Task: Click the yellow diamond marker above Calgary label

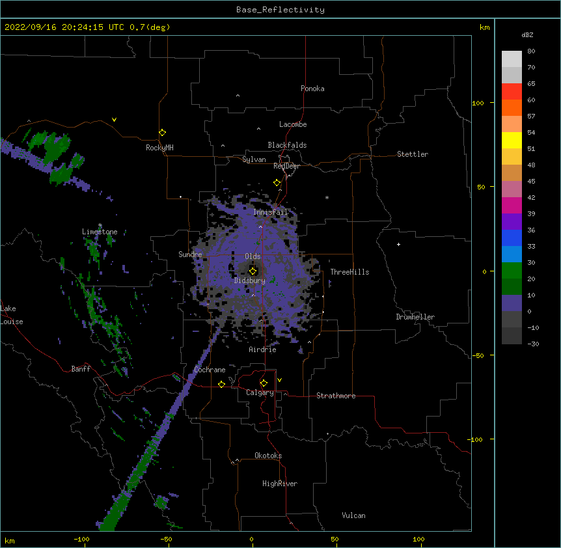Action: (x=264, y=383)
